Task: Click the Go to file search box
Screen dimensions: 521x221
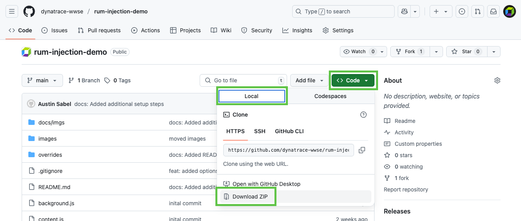Action: (243, 80)
